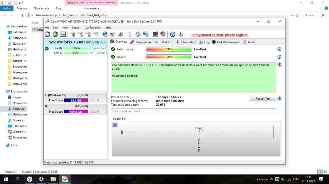
Task: Expand the Explorer address bar history dropdown
Action: 292,15
